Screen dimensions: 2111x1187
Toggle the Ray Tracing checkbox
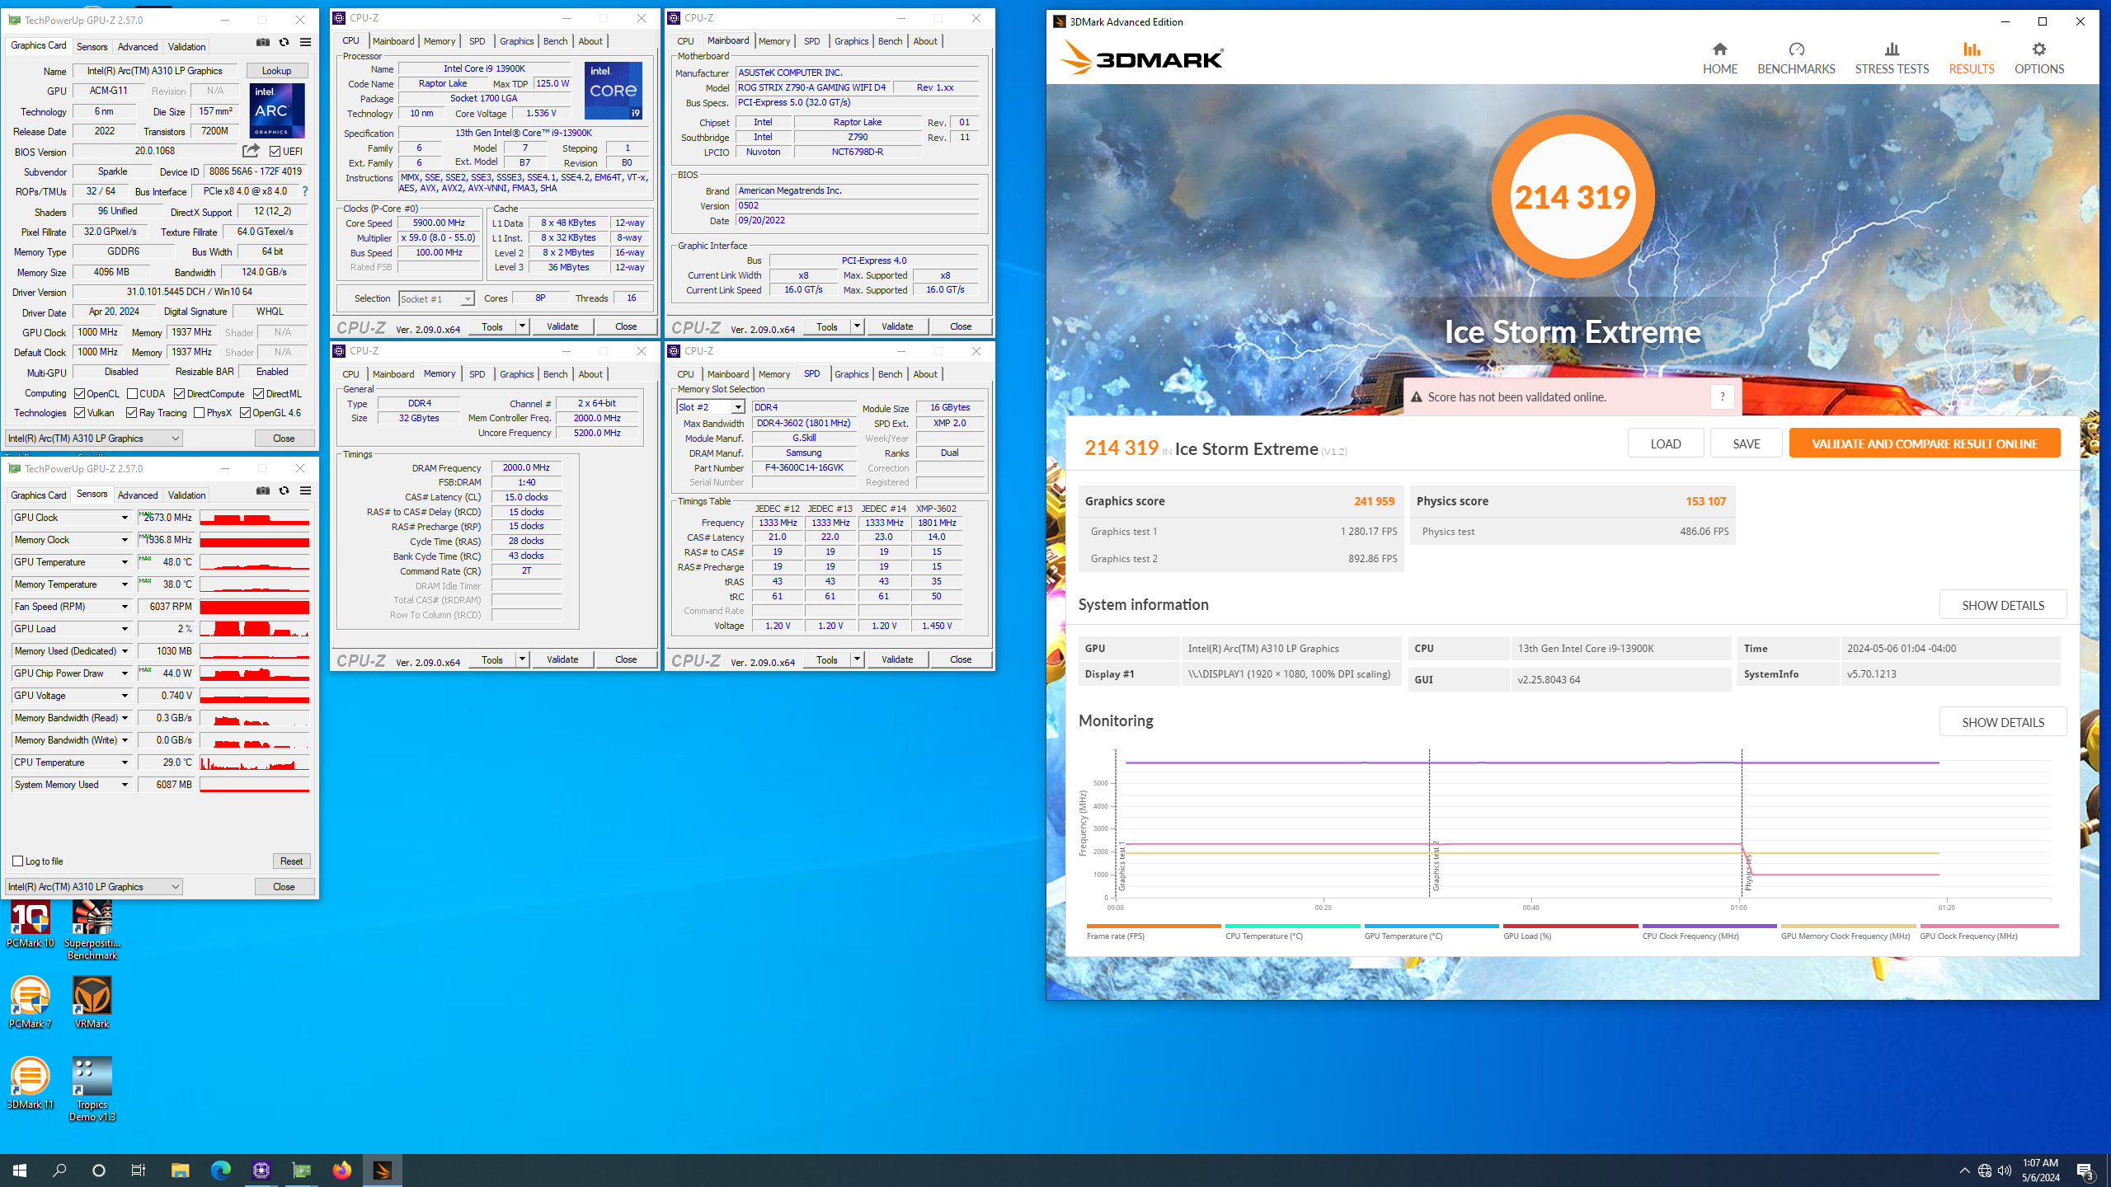[131, 413]
